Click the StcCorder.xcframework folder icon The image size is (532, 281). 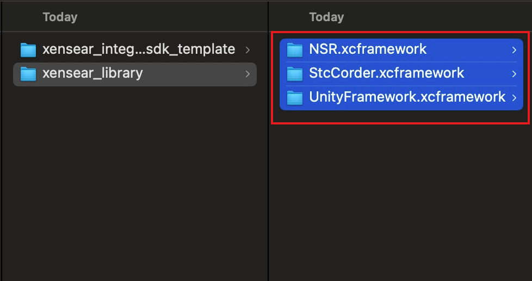pyautogui.click(x=294, y=73)
